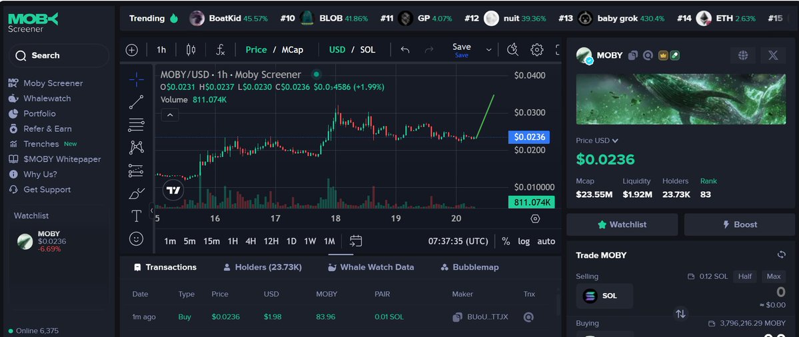Open transaction explorer icon in Tnx column
This screenshot has width=799, height=337.
529,317
